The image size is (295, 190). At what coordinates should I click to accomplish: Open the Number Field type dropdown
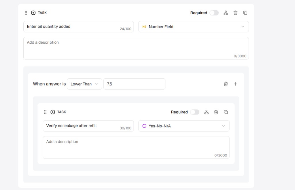193,27
